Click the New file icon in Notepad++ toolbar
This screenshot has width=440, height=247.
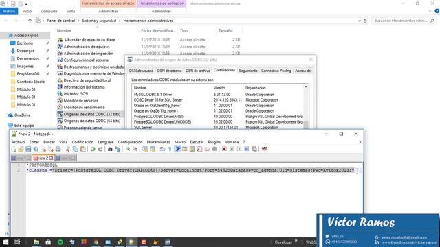[x=14, y=149]
